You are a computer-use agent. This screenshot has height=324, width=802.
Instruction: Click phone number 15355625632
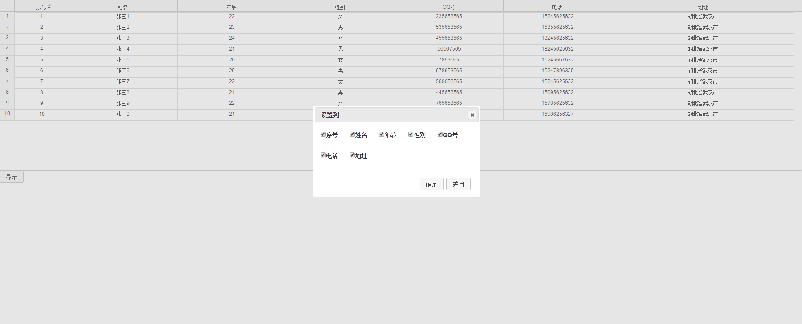[x=558, y=27]
